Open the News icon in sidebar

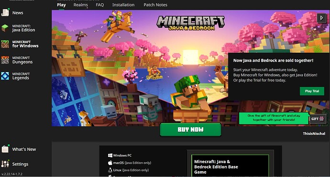(x=5, y=12)
